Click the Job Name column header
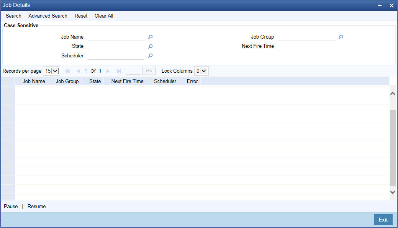The image size is (398, 228). [x=34, y=81]
